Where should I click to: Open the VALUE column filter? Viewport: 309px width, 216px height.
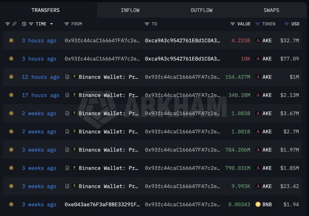click(233, 24)
